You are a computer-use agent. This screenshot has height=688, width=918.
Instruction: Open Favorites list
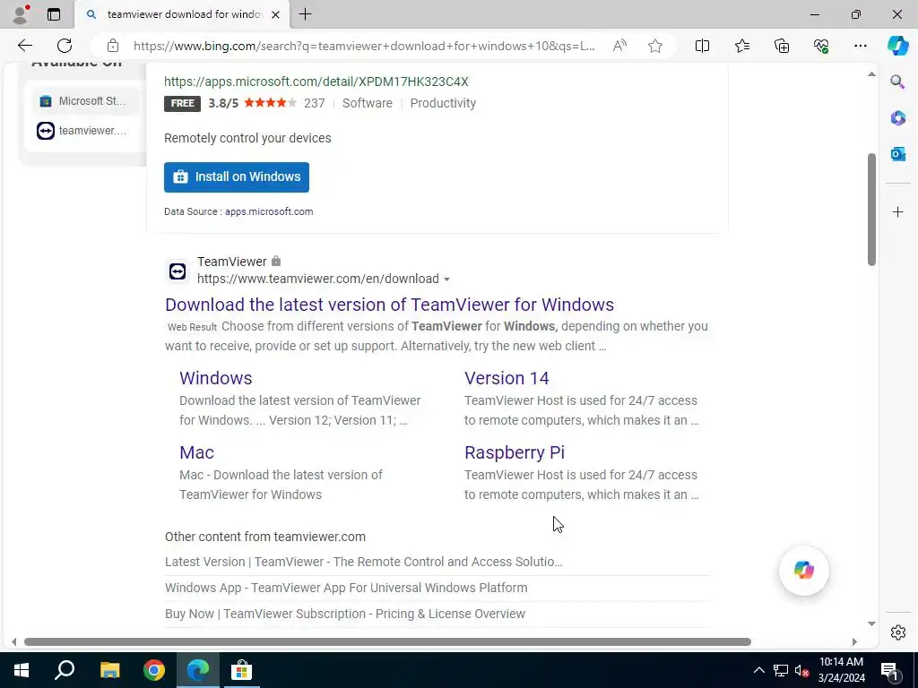point(741,46)
